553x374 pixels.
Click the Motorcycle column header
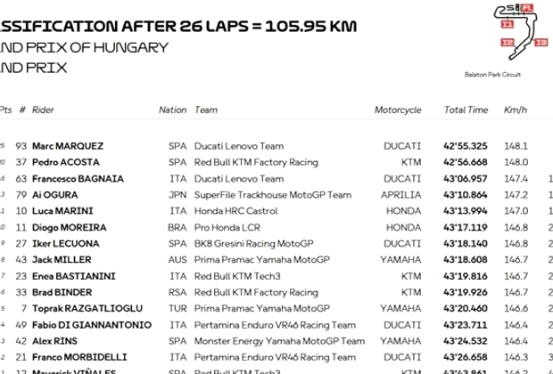click(x=398, y=110)
